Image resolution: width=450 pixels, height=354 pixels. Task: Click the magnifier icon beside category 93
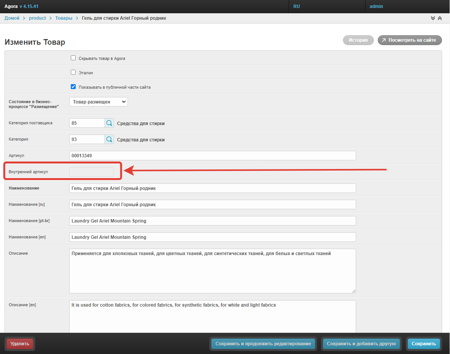click(109, 139)
